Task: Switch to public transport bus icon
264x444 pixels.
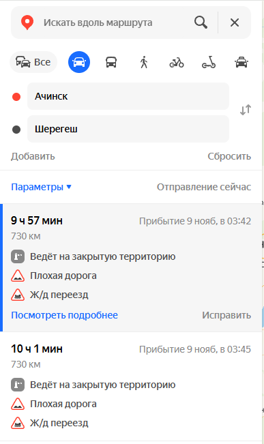Action: click(x=111, y=62)
